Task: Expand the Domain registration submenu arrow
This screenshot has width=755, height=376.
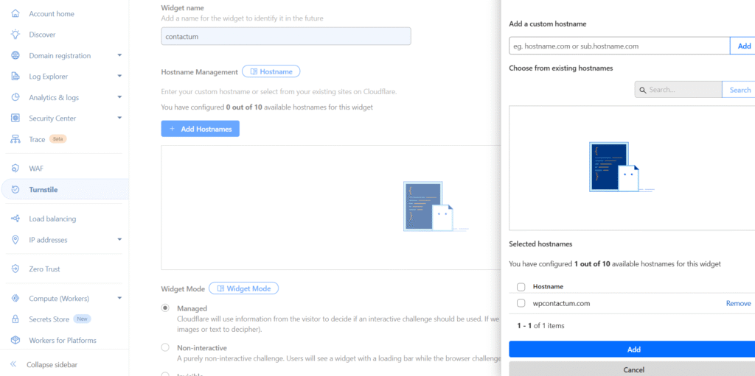Action: click(x=119, y=56)
